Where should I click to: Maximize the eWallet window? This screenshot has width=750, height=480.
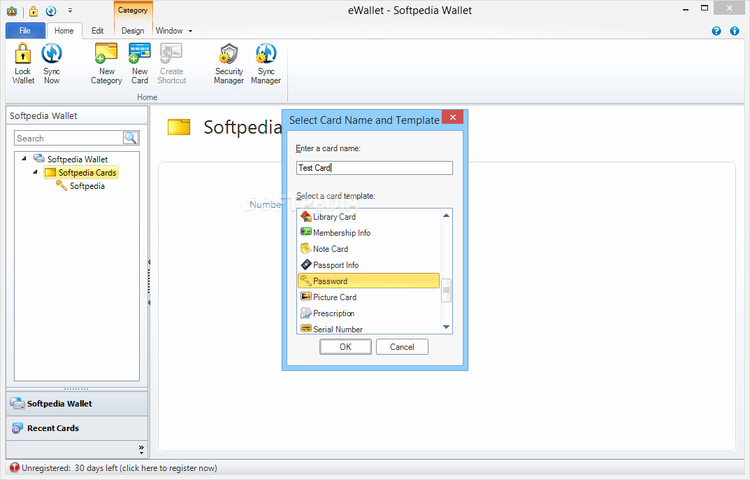(704, 8)
